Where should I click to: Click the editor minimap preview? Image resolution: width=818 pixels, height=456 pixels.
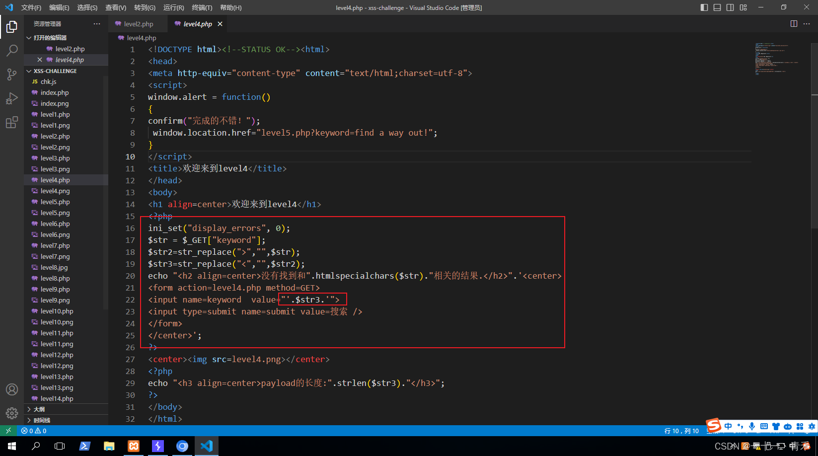(777, 59)
